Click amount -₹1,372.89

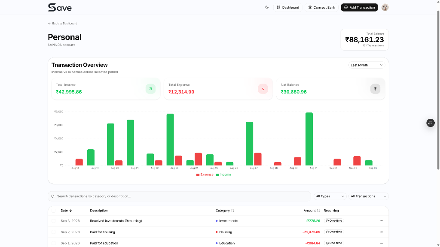311,232
